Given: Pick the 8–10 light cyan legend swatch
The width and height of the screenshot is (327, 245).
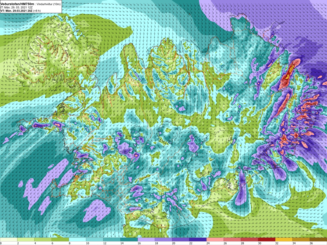Looking at the screenshot, I should (77, 239).
